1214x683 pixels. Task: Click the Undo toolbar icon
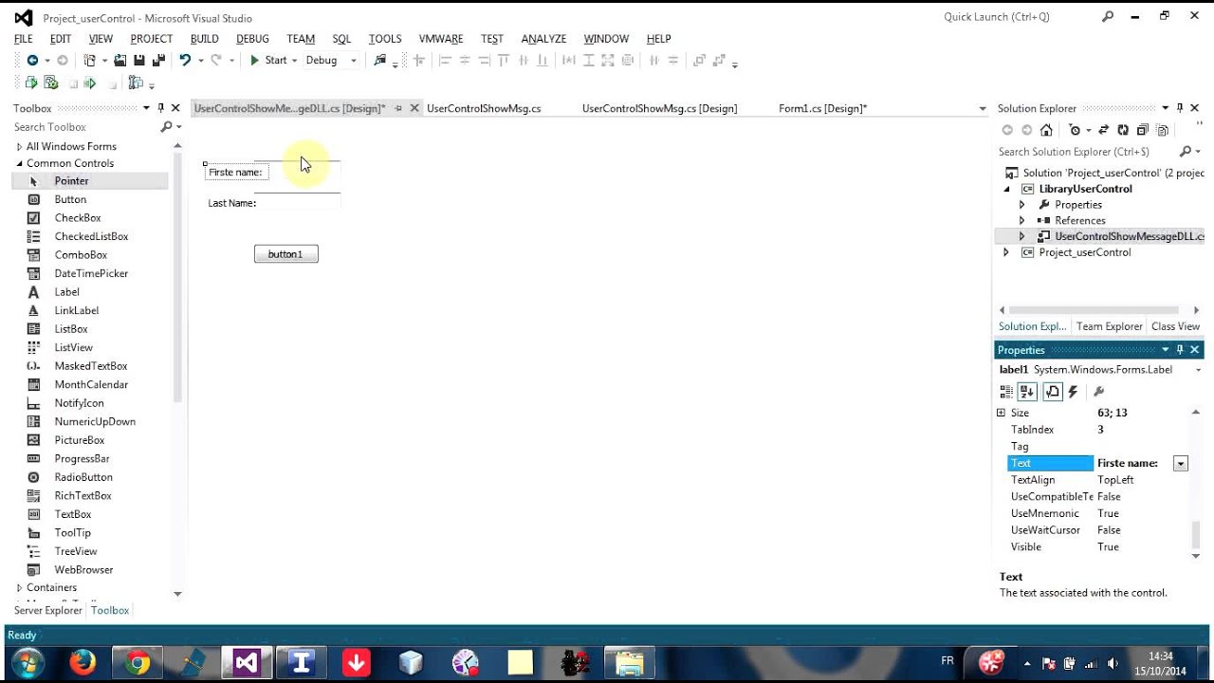point(185,60)
